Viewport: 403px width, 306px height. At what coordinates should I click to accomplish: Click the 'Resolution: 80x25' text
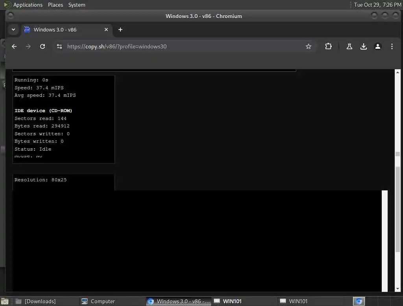(x=41, y=180)
